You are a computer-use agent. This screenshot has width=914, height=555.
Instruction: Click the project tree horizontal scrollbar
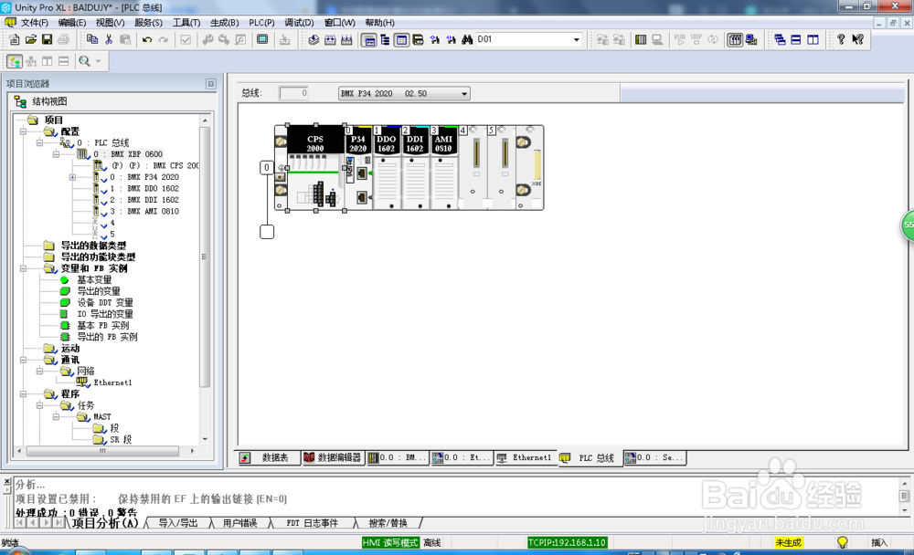[103, 451]
